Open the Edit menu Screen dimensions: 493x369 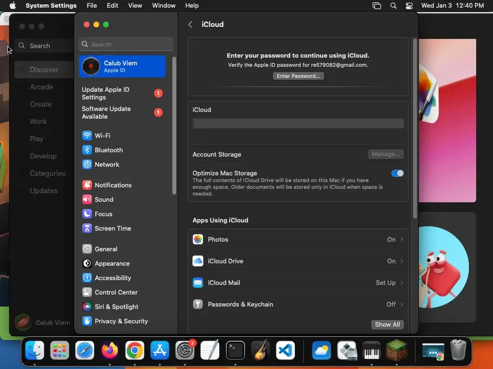112,6
